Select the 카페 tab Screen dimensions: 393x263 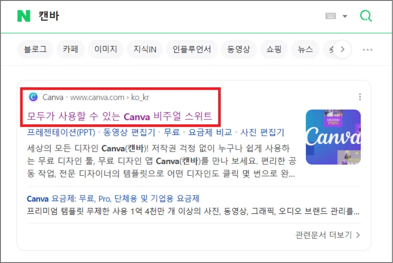click(70, 49)
